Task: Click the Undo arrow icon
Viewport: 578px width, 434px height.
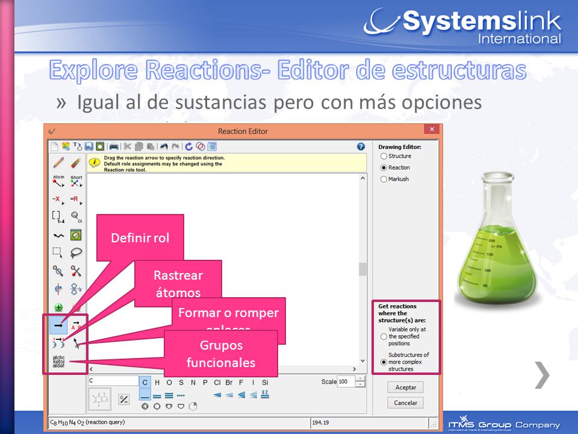Action: 164,146
